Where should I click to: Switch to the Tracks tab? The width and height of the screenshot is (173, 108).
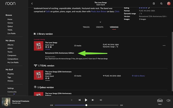coord(86,27)
